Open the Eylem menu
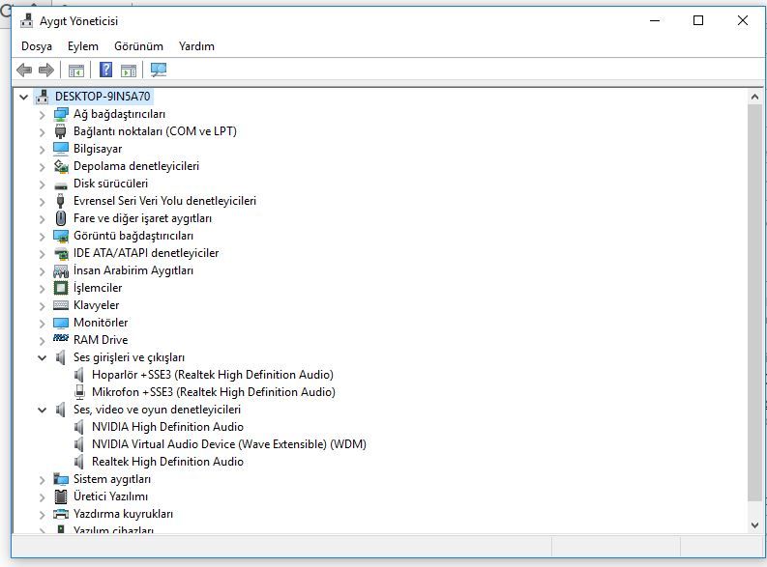Viewport: 767px width, 567px height. (82, 46)
